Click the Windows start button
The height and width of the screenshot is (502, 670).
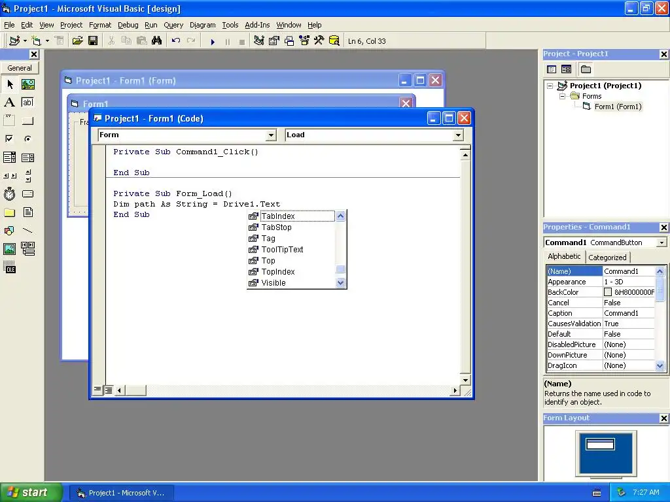pyautogui.click(x=31, y=492)
